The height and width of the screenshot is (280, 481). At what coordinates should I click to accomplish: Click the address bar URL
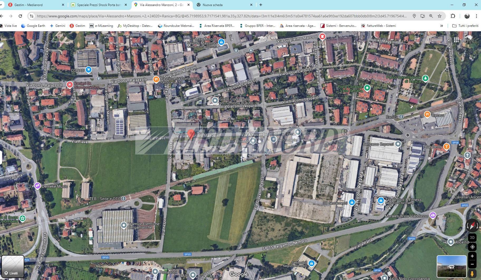222,16
